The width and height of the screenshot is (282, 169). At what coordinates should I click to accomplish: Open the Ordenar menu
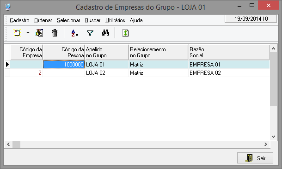pos(43,20)
